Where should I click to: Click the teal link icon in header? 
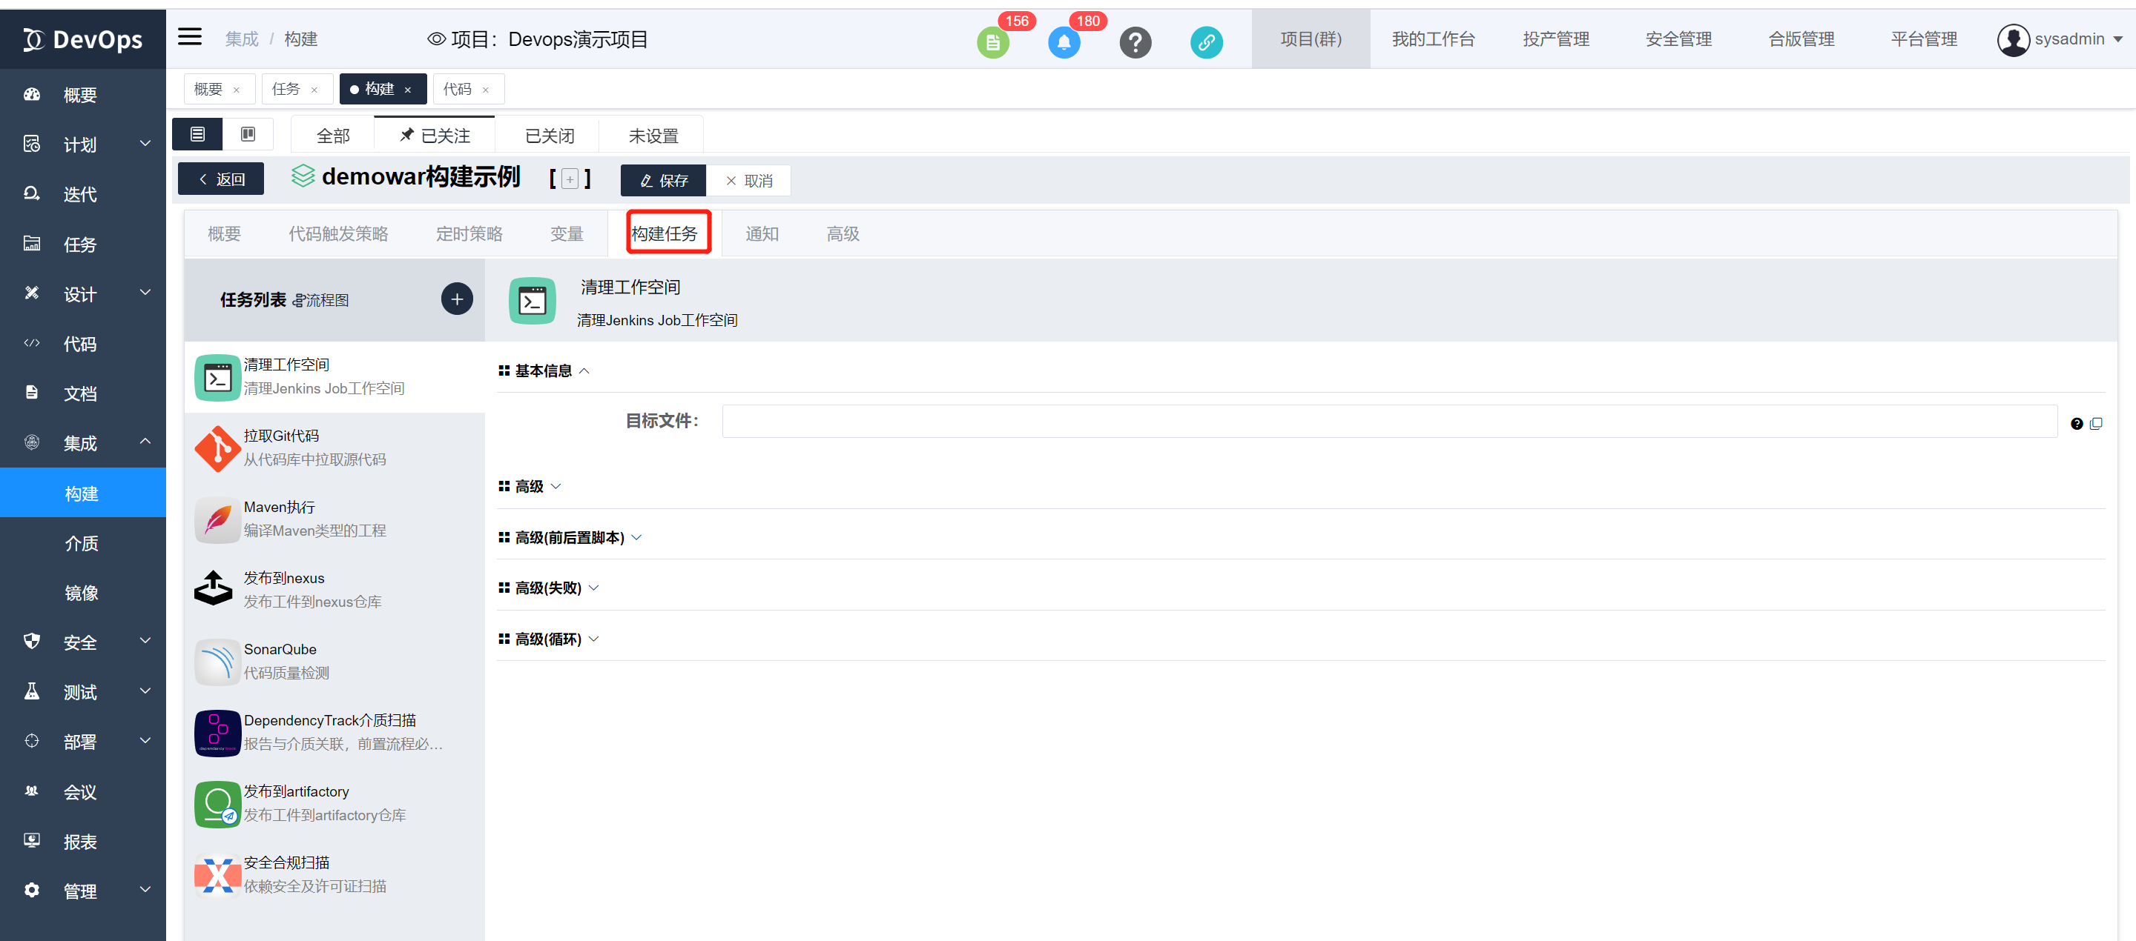click(1206, 42)
